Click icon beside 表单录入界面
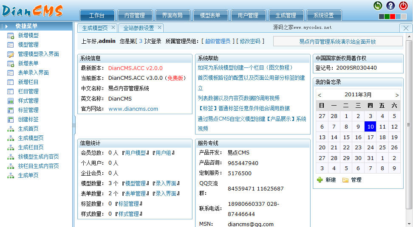 [x=11, y=73]
